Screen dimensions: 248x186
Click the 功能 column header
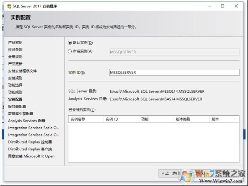pos(156,119)
